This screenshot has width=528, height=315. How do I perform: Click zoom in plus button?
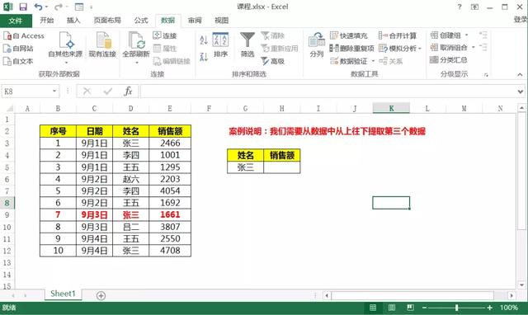pos(489,308)
